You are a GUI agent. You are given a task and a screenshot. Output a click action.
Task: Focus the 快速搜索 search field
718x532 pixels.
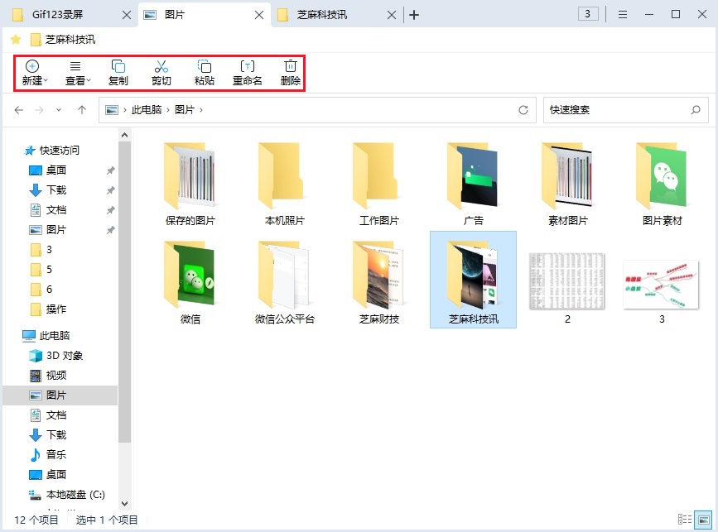(x=625, y=110)
